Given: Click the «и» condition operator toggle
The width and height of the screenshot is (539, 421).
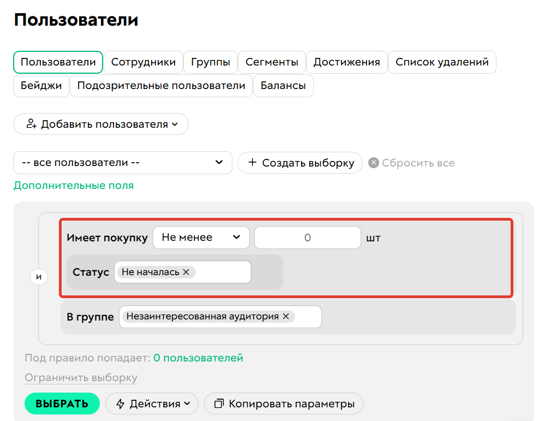Looking at the screenshot, I should [39, 277].
